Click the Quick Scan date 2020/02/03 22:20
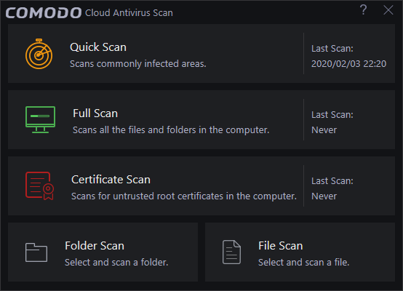The image size is (403, 291). click(x=348, y=64)
